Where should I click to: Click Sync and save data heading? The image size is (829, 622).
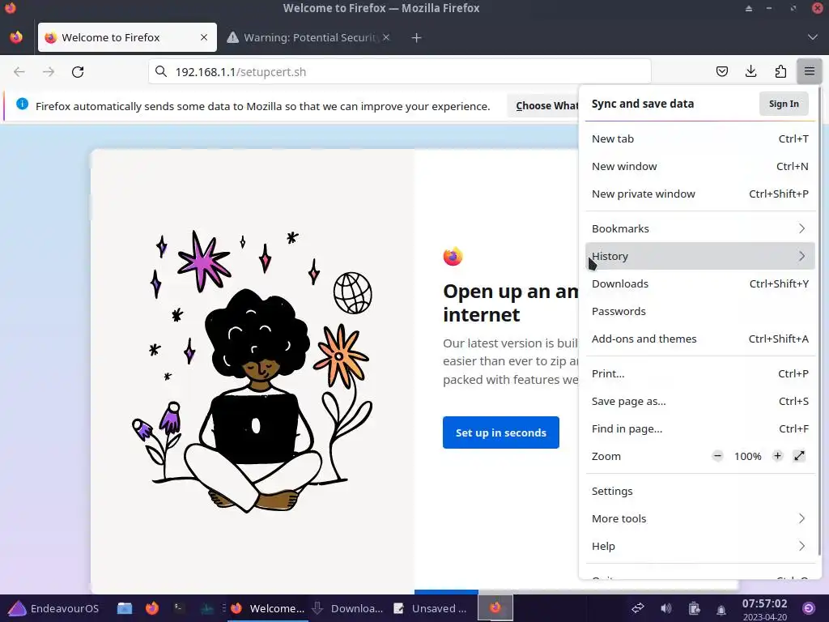point(642,104)
